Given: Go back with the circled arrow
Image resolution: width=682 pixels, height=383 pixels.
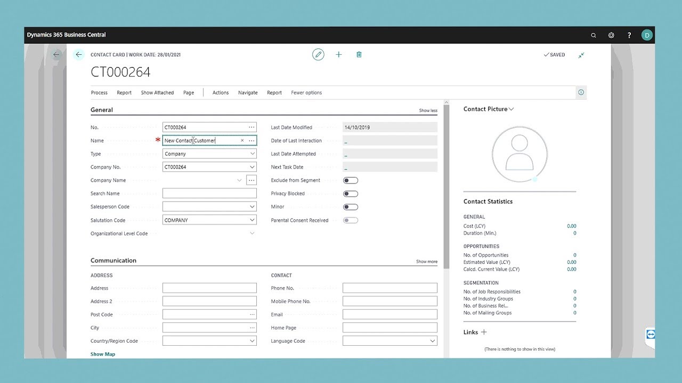Looking at the screenshot, I should (79, 54).
